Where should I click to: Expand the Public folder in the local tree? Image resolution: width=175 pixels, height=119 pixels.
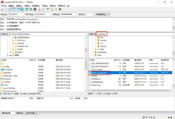[13, 49]
